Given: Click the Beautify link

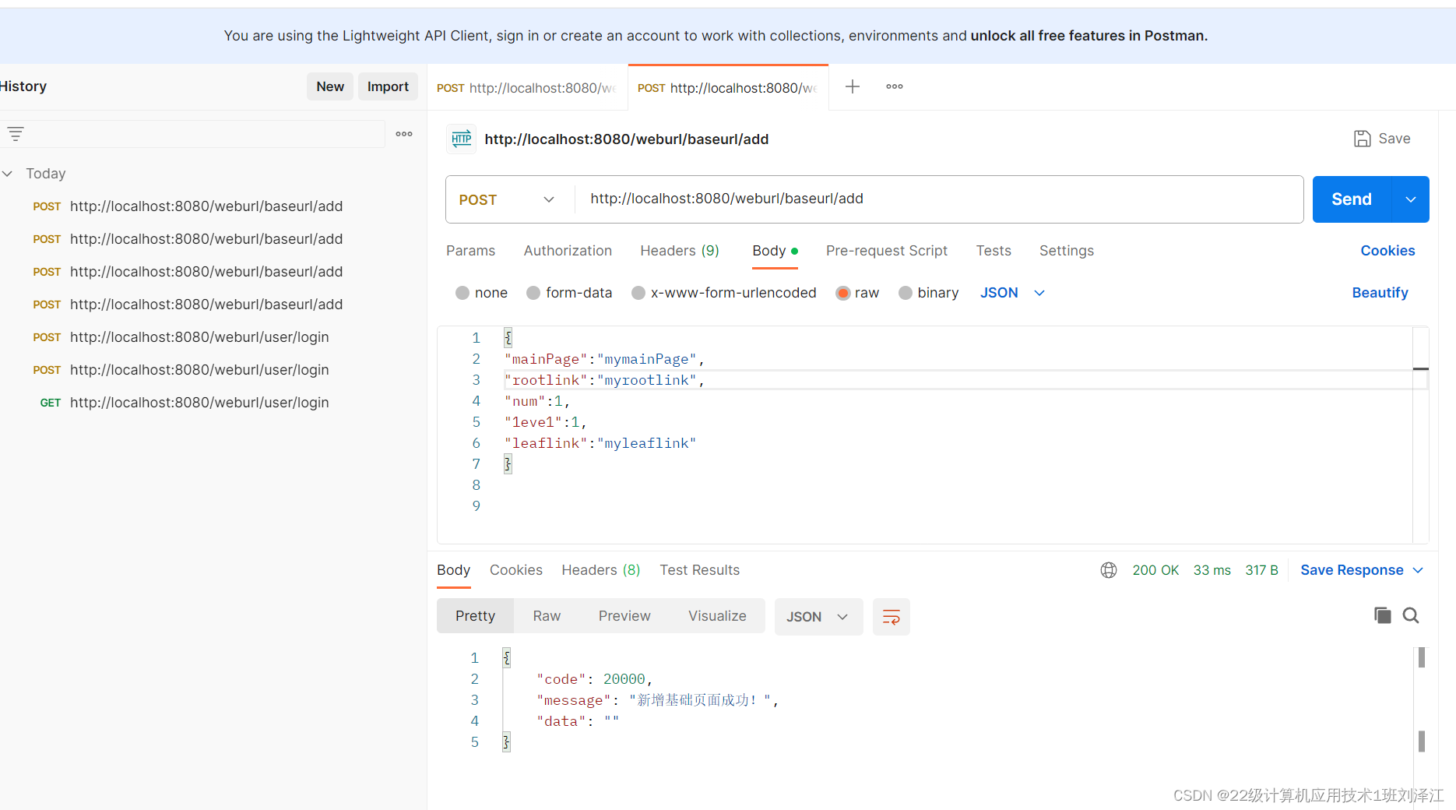Looking at the screenshot, I should [1380, 293].
